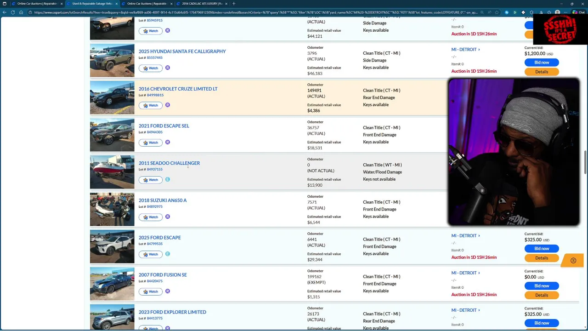Click the browser address bar URL

tap(255, 12)
